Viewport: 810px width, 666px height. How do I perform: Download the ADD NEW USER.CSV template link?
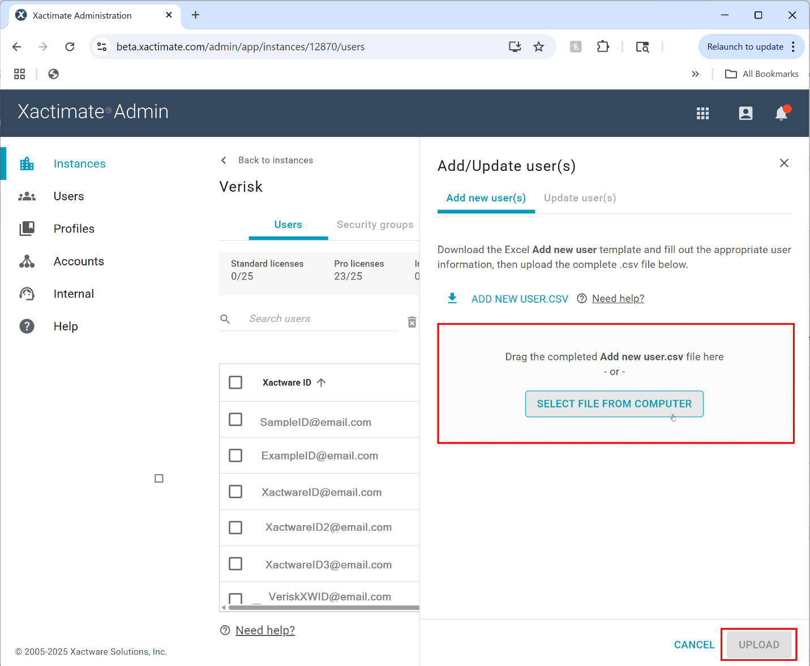click(520, 299)
